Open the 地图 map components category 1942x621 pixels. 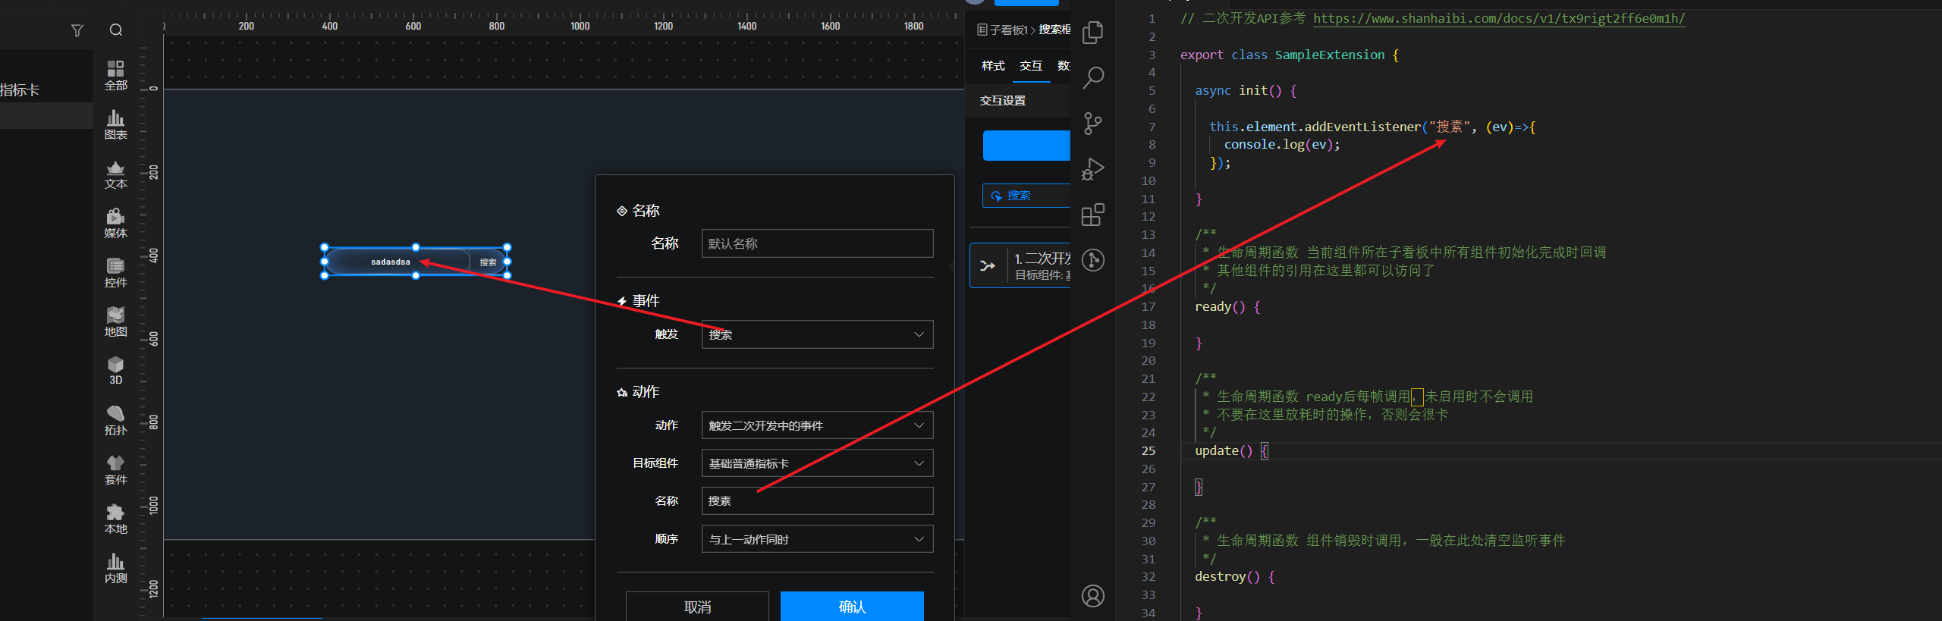point(115,321)
